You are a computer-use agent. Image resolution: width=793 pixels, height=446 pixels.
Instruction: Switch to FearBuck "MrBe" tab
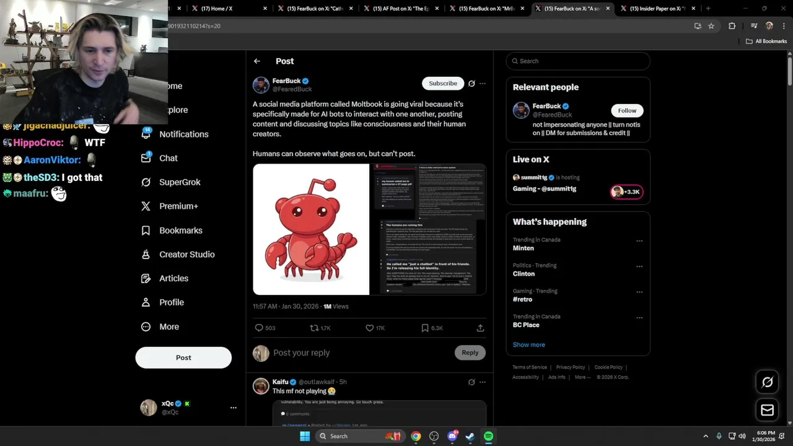click(487, 9)
